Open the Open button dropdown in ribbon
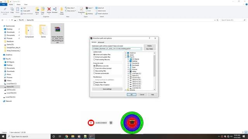The width and height of the screenshot is (248, 139). (93, 8)
